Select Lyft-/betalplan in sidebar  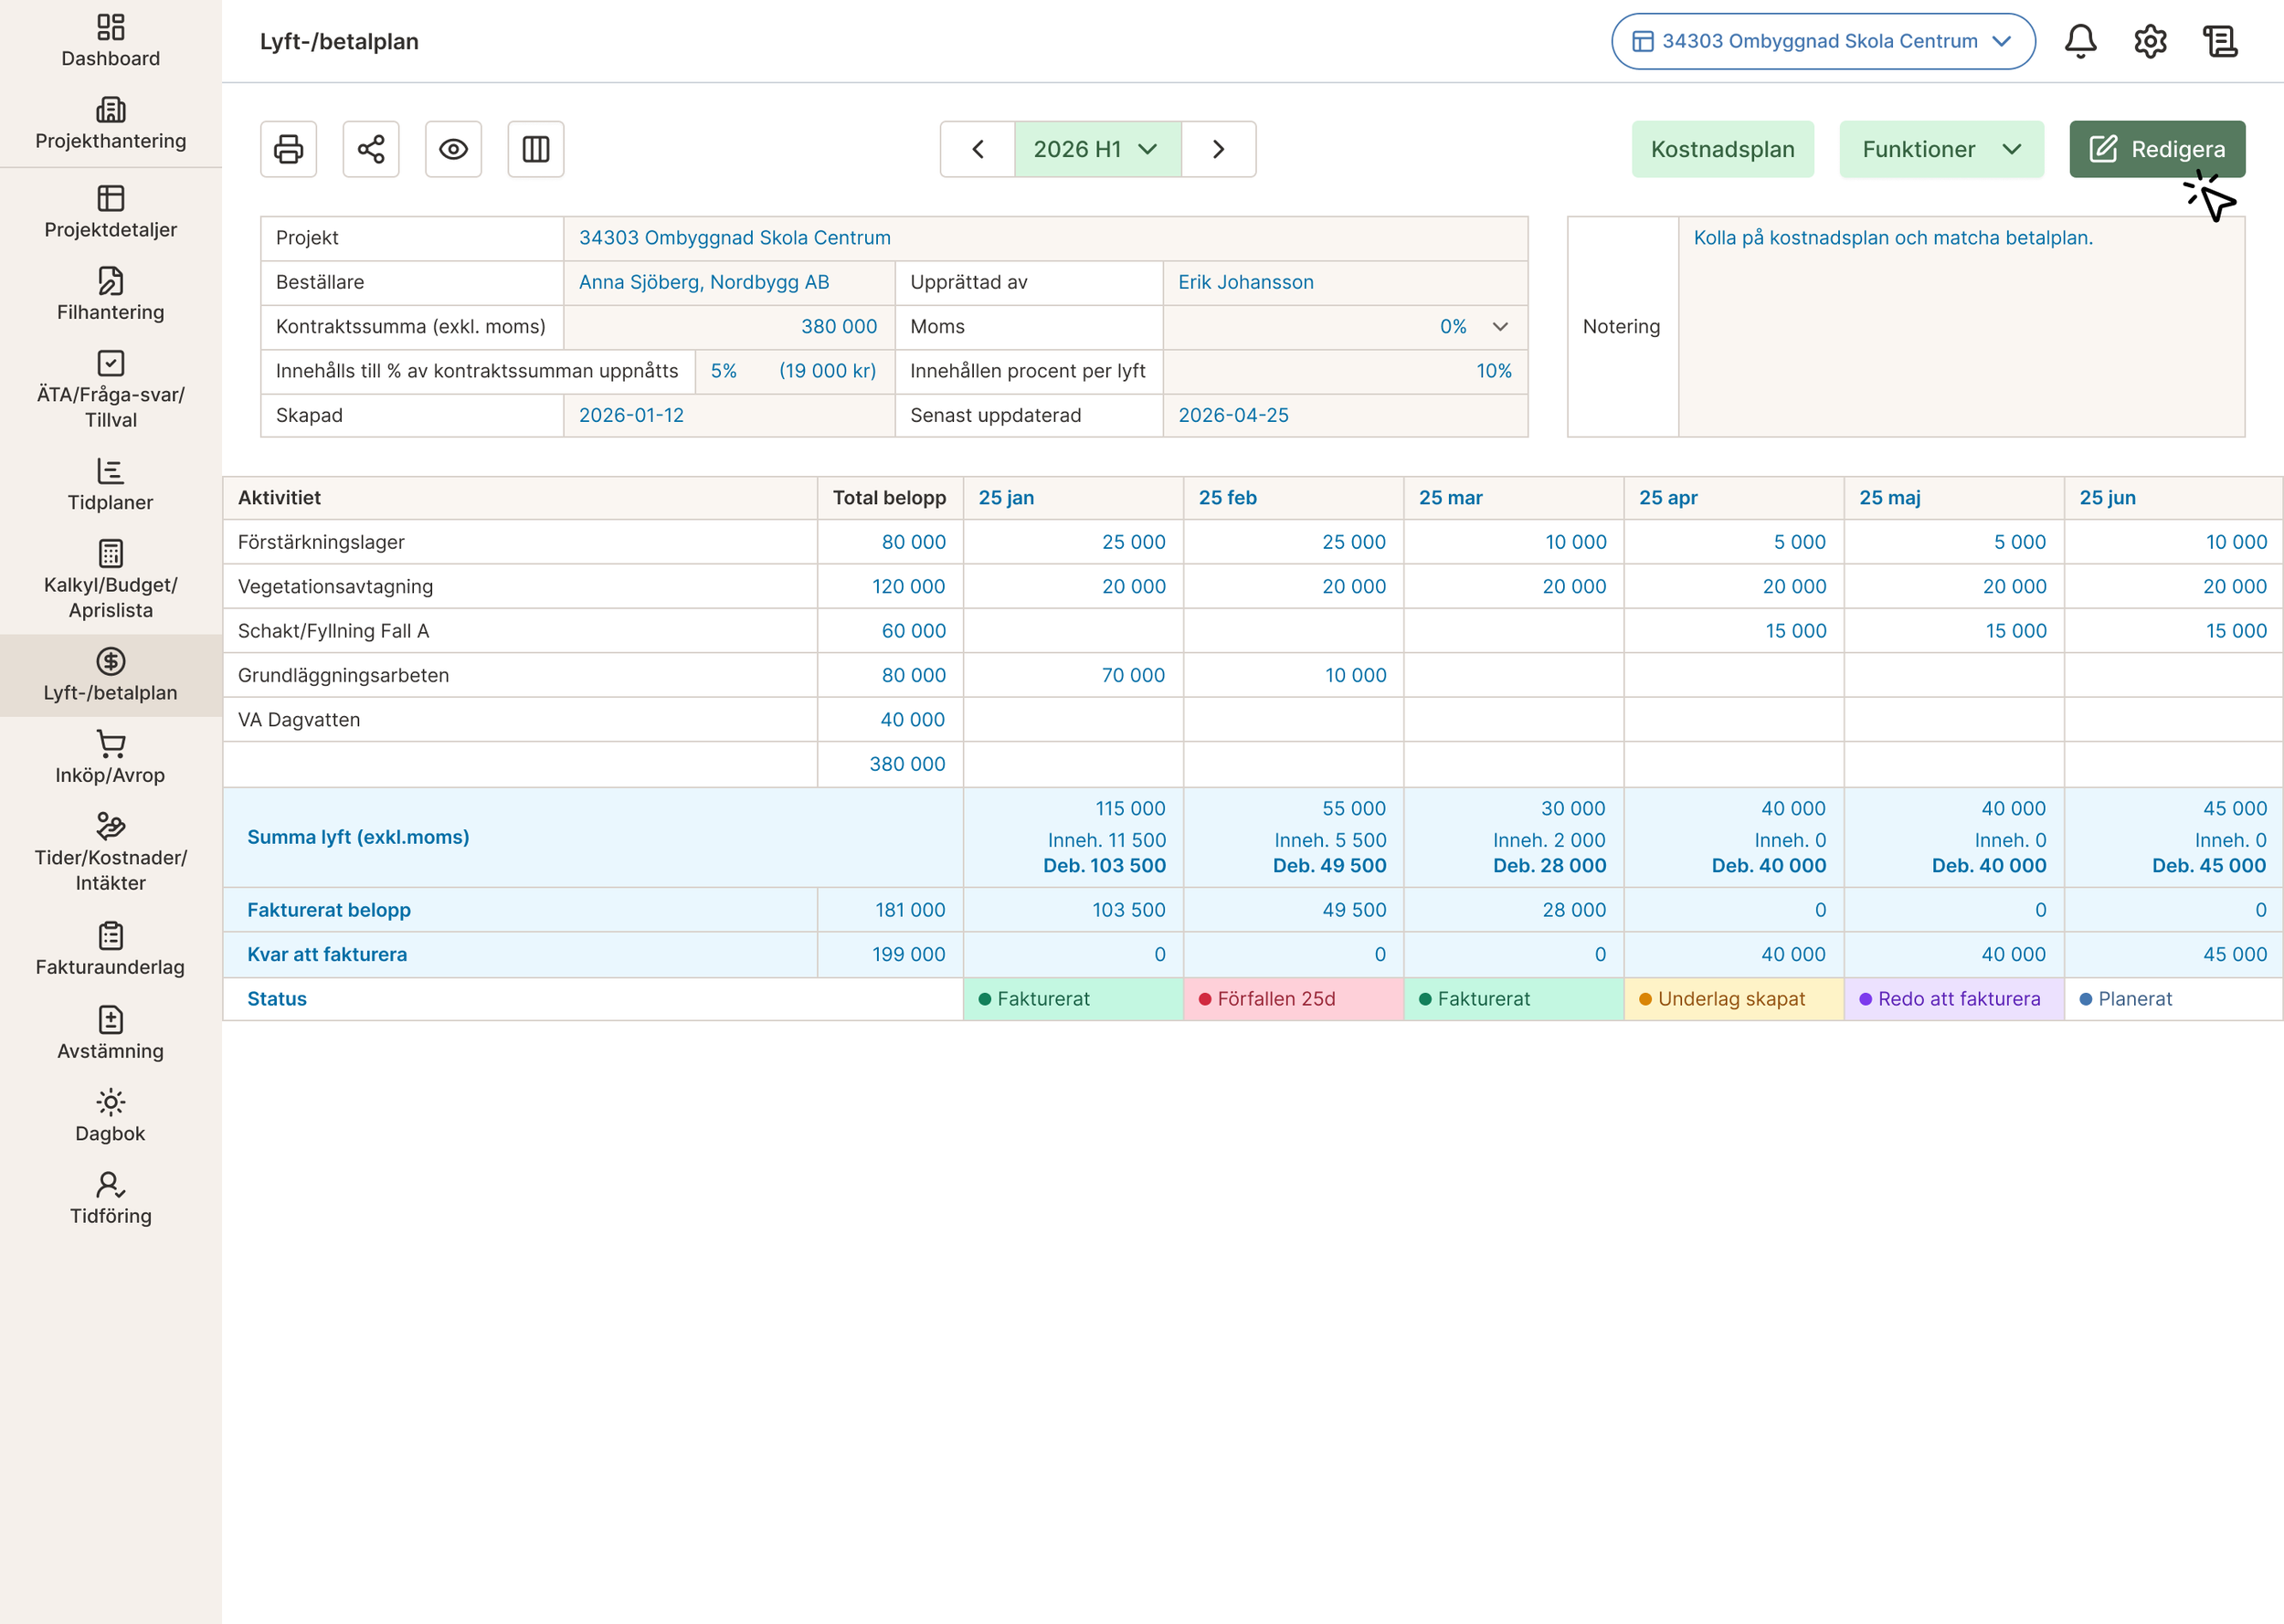click(111, 676)
